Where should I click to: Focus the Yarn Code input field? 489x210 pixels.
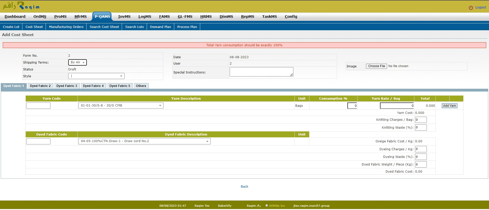(x=38, y=106)
